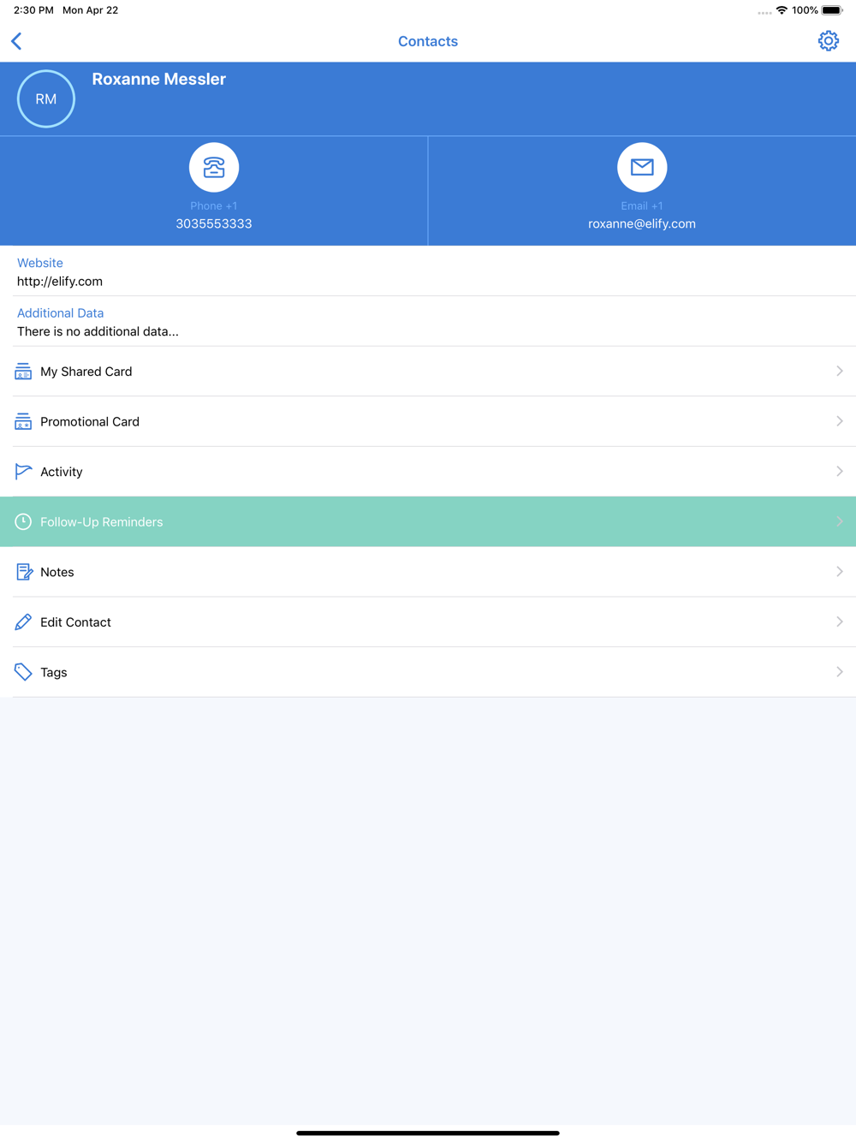Open the http://elify.com website link
The height and width of the screenshot is (1142, 856).
pyautogui.click(x=60, y=281)
